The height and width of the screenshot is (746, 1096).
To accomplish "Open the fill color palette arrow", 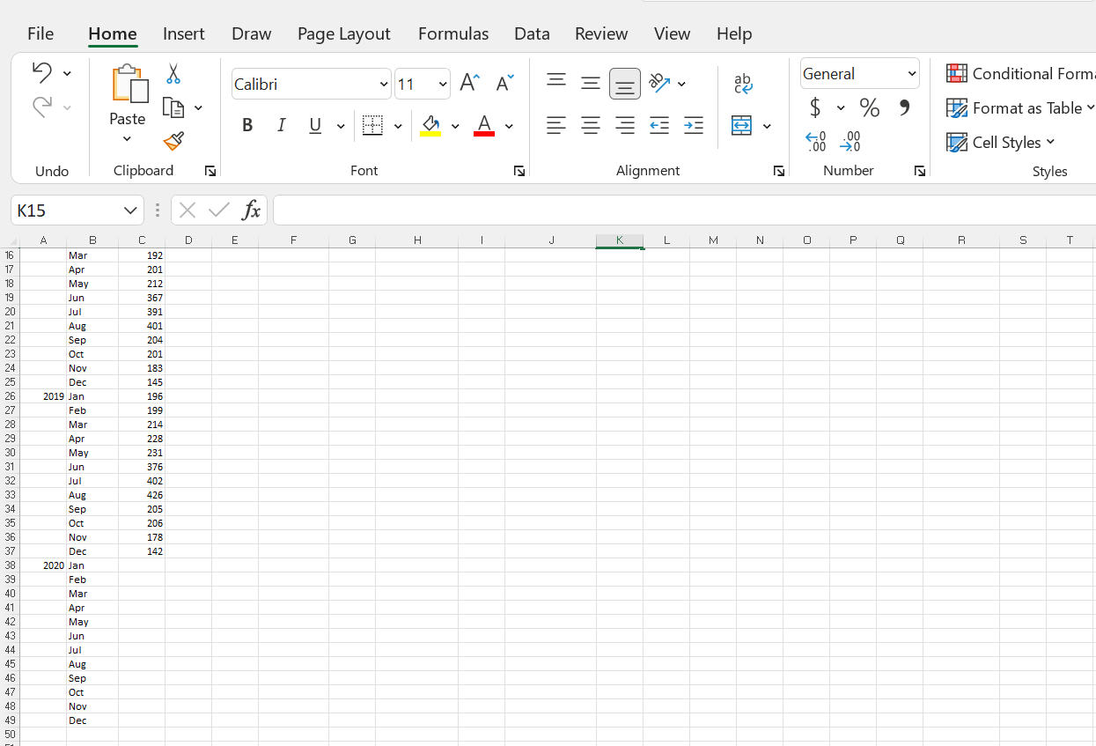I will click(x=454, y=126).
